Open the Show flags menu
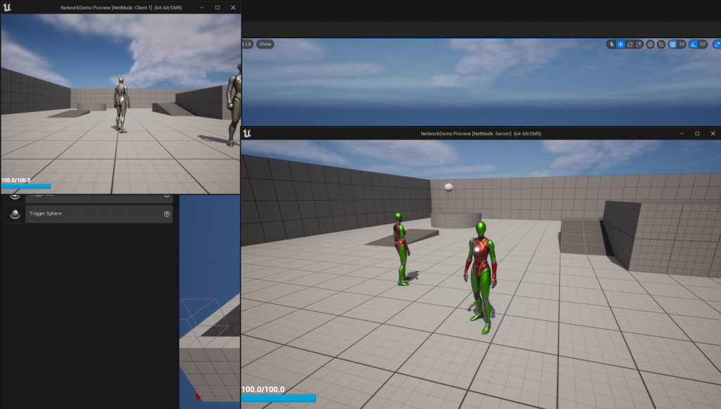 point(265,44)
